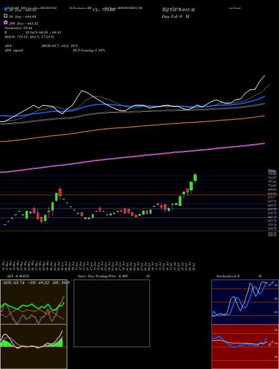The width and height of the screenshot is (279, 369).
Task: Click the 'Stochastics & RSI' panel title
Action: click(239, 276)
